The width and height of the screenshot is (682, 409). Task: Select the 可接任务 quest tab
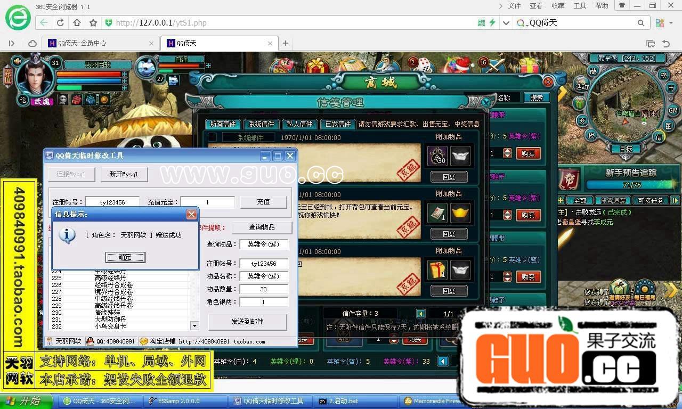651,201
